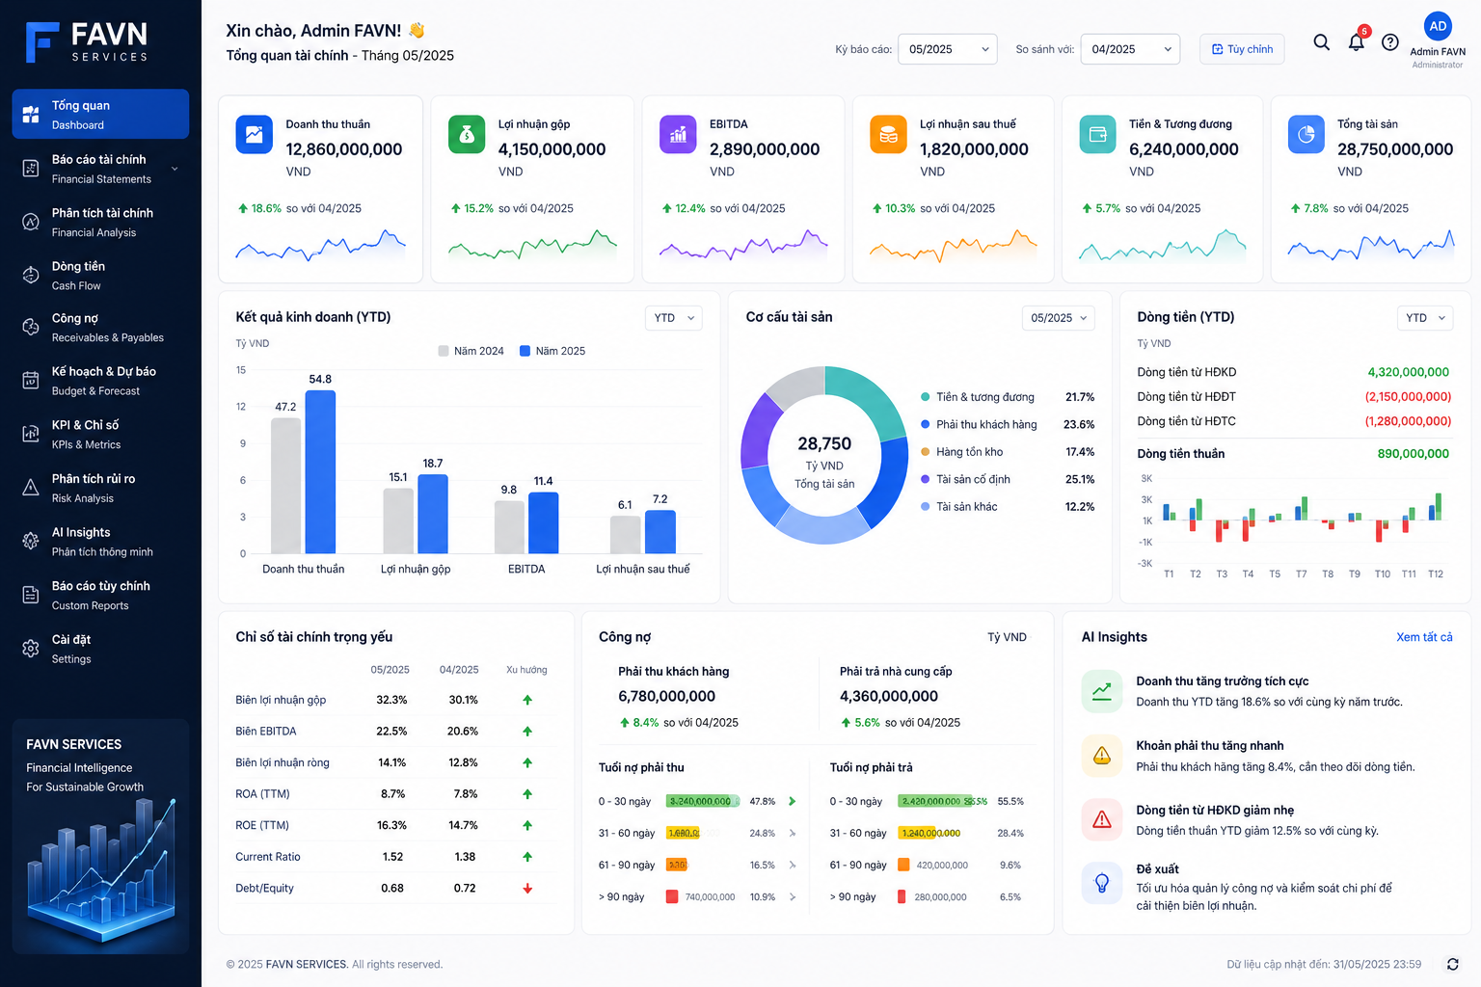Open the notifications bell icon
This screenshot has width=1481, height=987.
point(1357,41)
